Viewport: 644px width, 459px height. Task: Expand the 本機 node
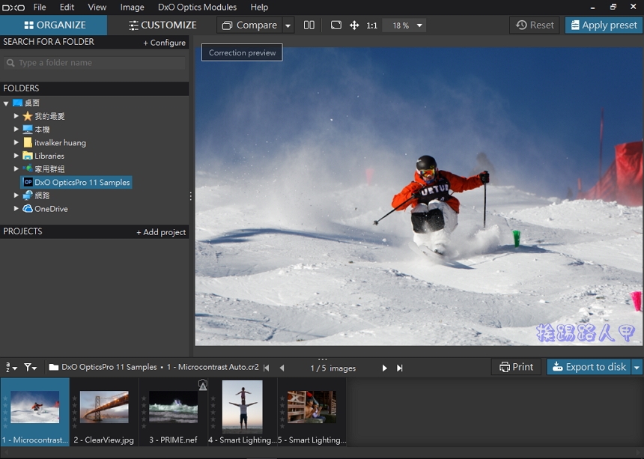pos(16,129)
